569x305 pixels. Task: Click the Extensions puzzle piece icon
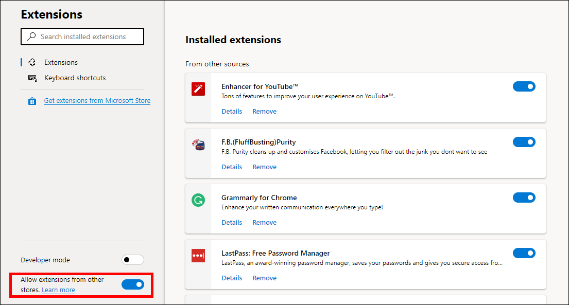tap(32, 62)
